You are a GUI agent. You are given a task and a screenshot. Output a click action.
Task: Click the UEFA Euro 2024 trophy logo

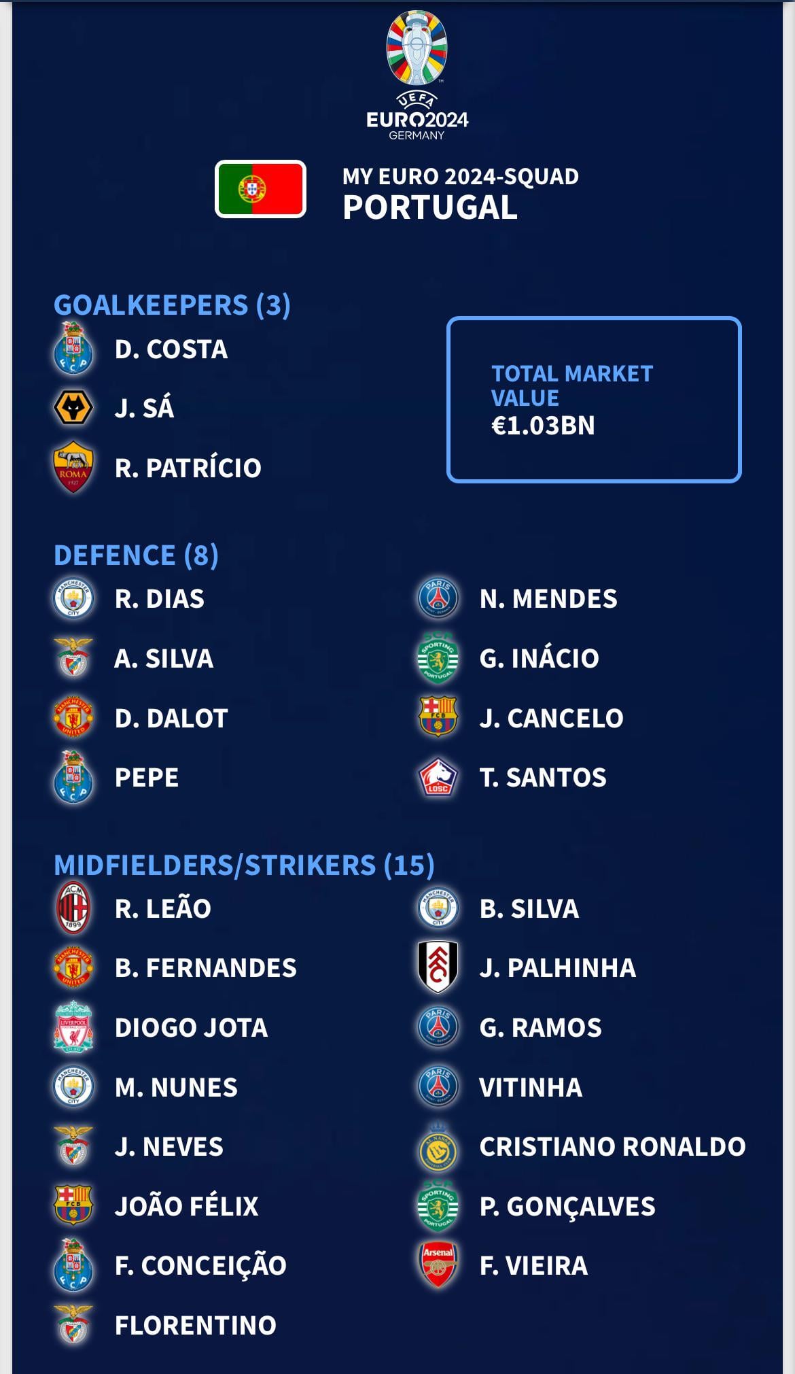point(417,75)
